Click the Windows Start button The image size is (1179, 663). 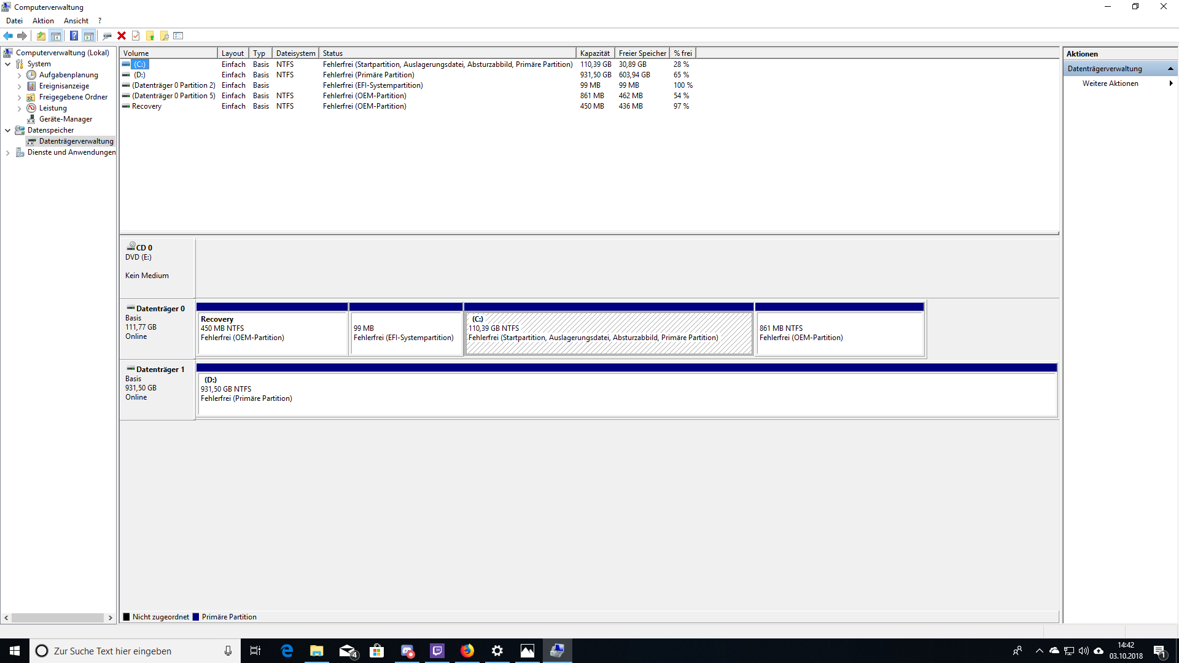tap(15, 651)
